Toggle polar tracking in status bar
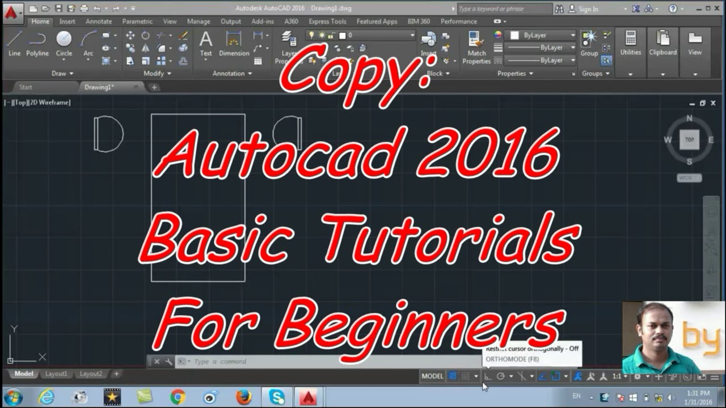The height and width of the screenshot is (408, 726). pyautogui.click(x=501, y=376)
